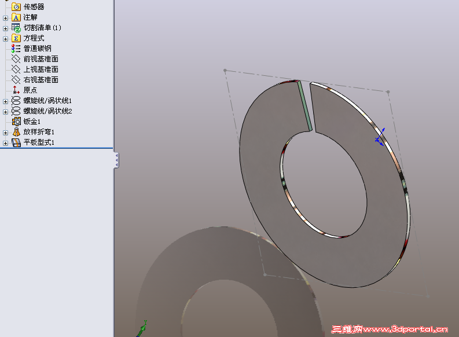Expand the 注解 tree node

pyautogui.click(x=5, y=18)
